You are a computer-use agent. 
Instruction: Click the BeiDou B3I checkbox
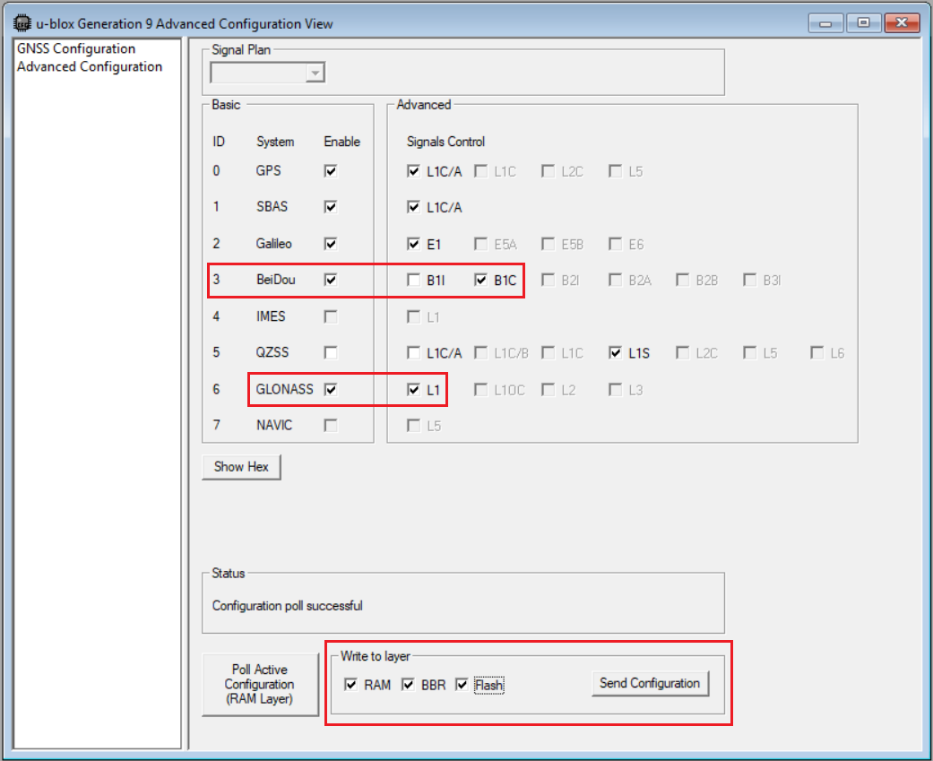tap(750, 280)
